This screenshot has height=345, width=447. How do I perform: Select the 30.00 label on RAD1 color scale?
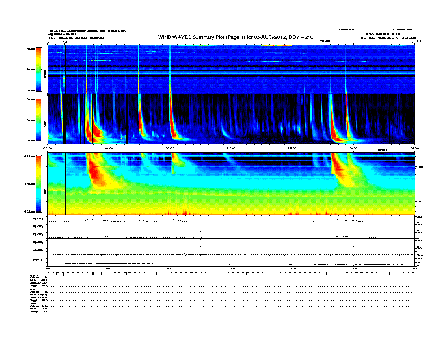pos(31,120)
